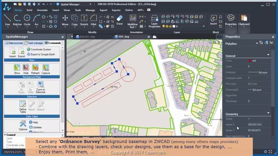Click the red Color property swatch

point(250,61)
